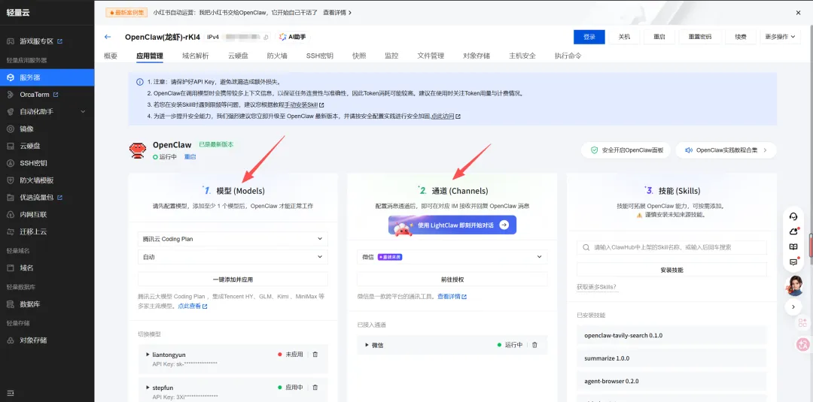This screenshot has width=813, height=402.
Task: Click the 重置密码 button
Action: 700,37
